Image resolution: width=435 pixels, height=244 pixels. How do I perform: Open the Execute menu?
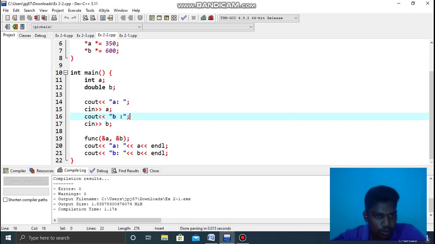click(74, 11)
